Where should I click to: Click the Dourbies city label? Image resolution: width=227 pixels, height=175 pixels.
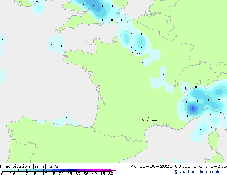tap(149, 120)
